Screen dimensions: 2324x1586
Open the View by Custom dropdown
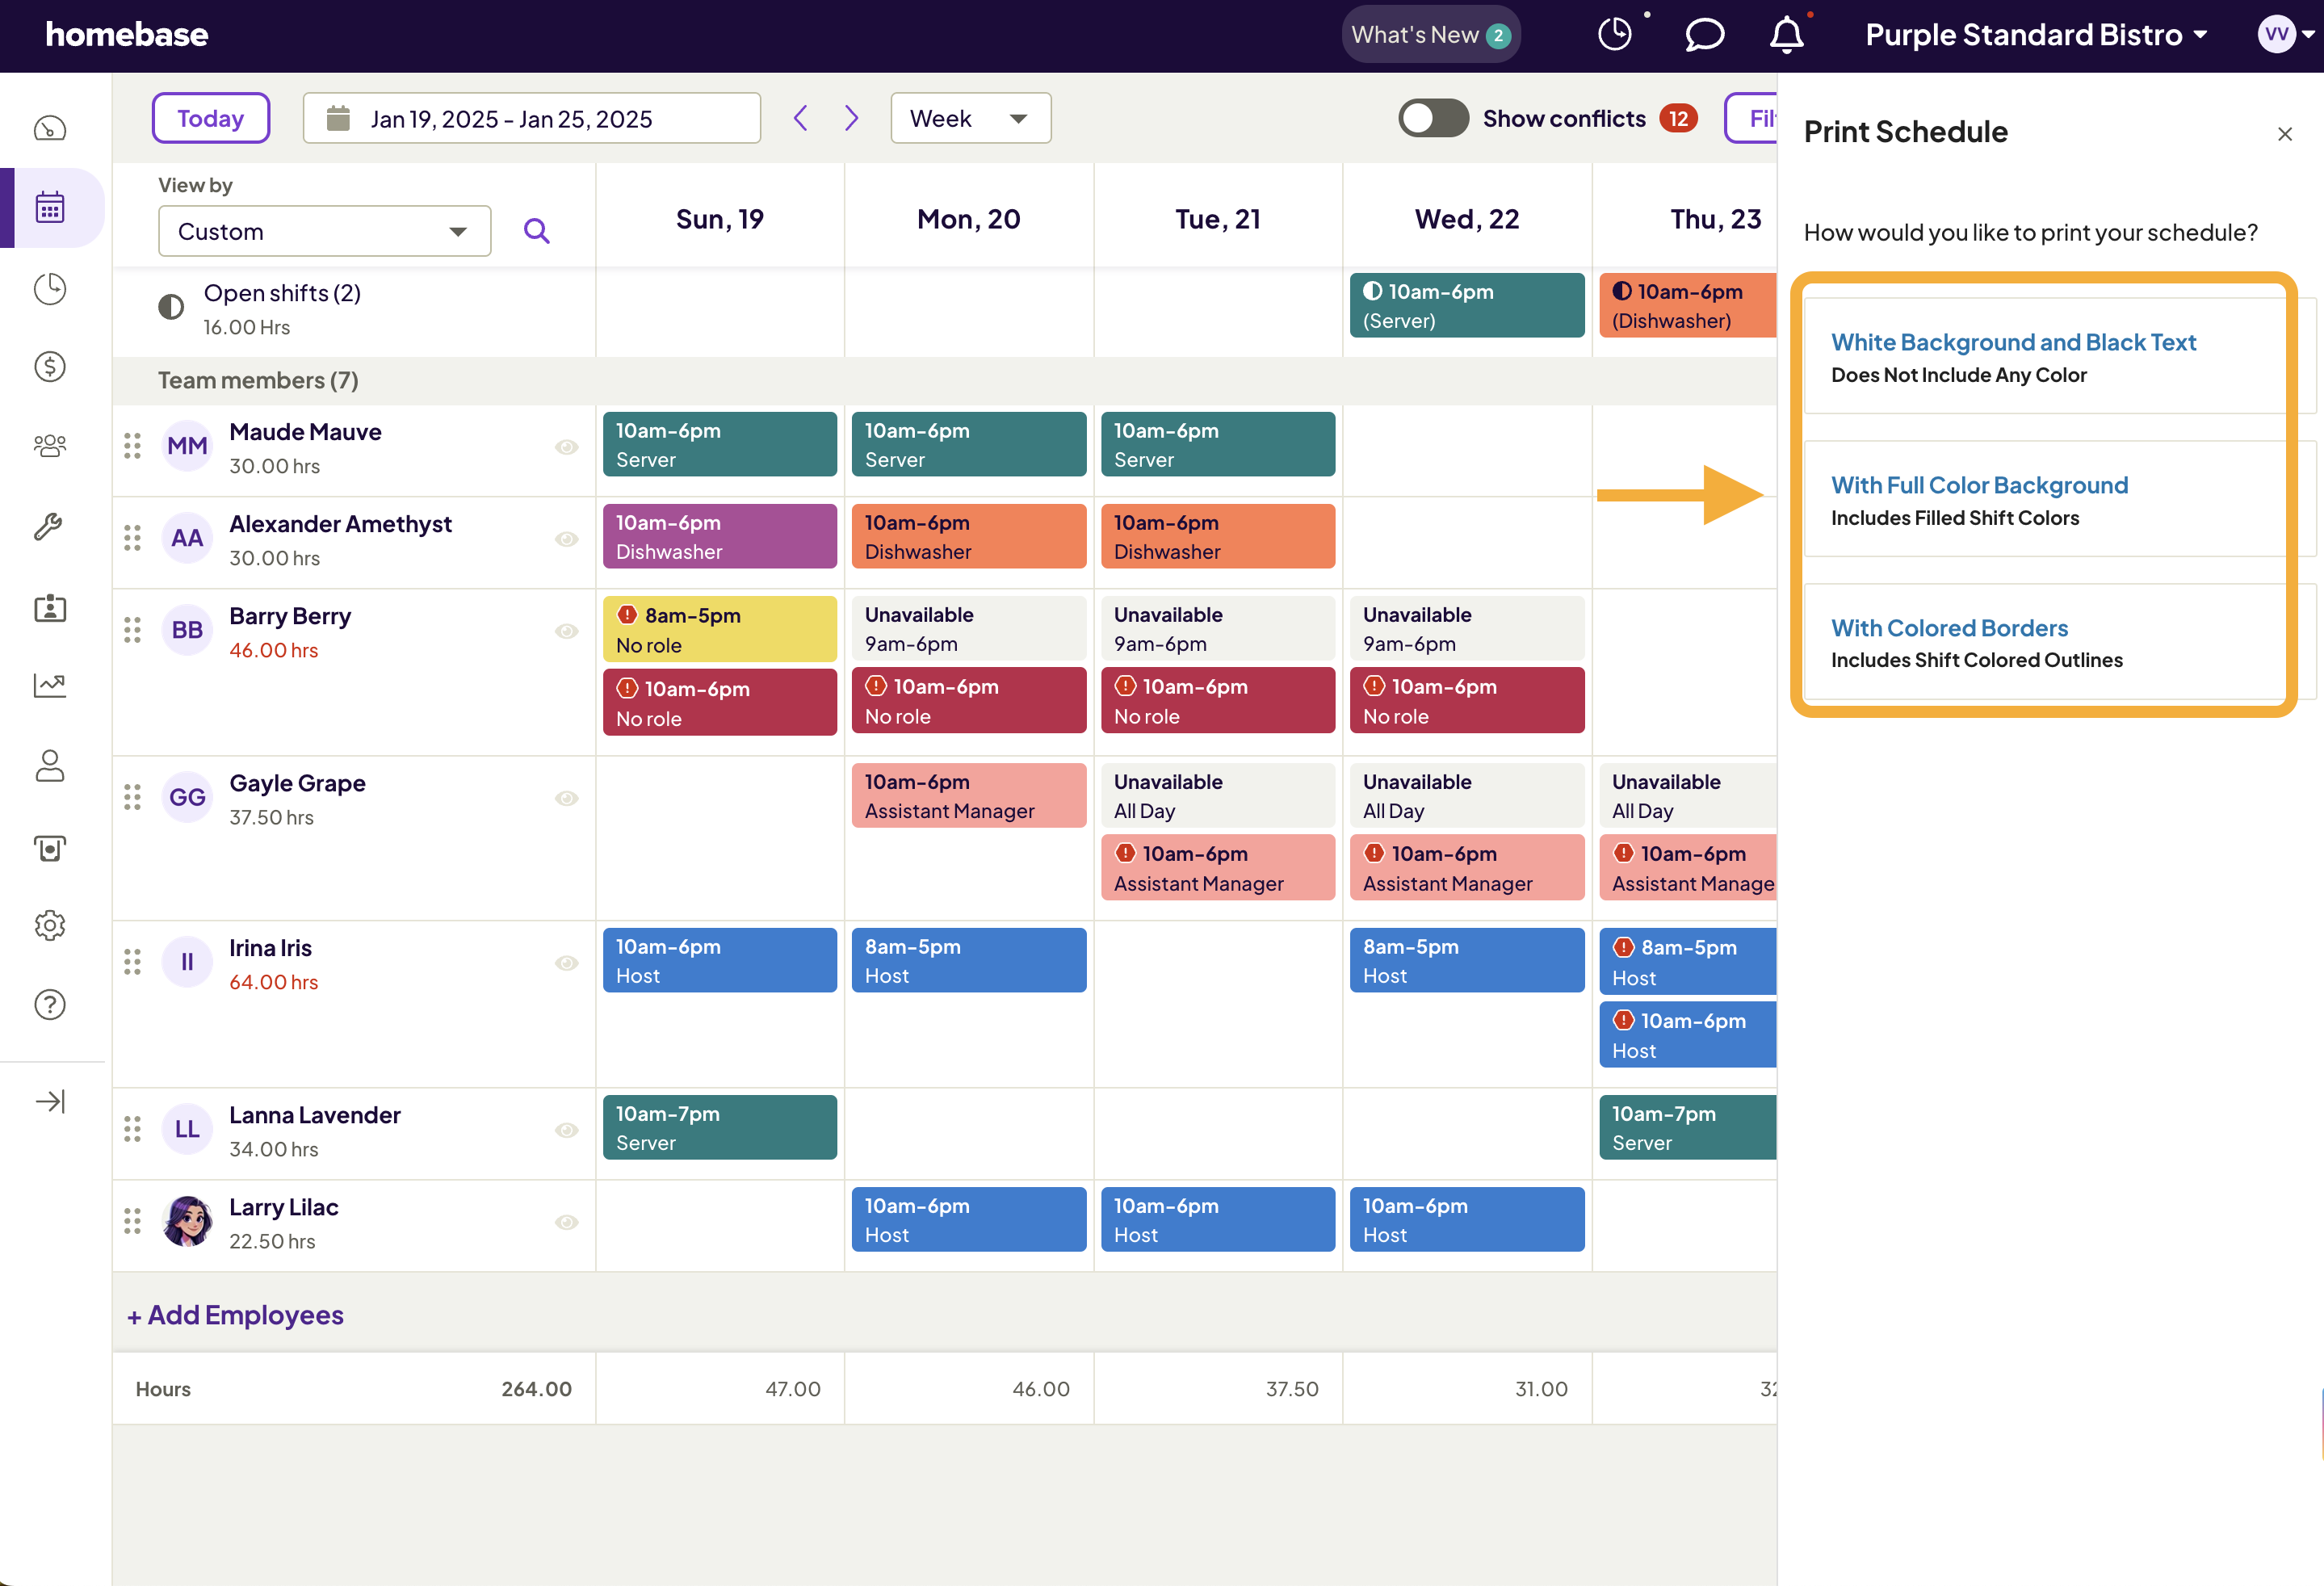(x=323, y=231)
